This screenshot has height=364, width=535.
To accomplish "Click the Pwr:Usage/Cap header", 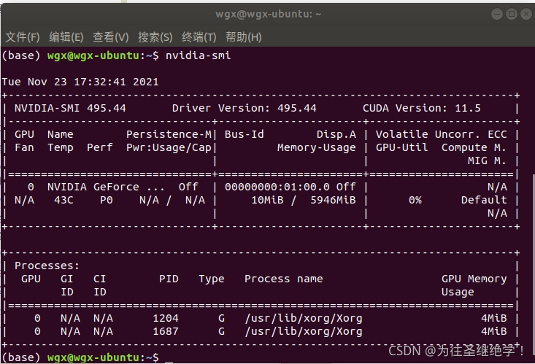I will 169,147.
